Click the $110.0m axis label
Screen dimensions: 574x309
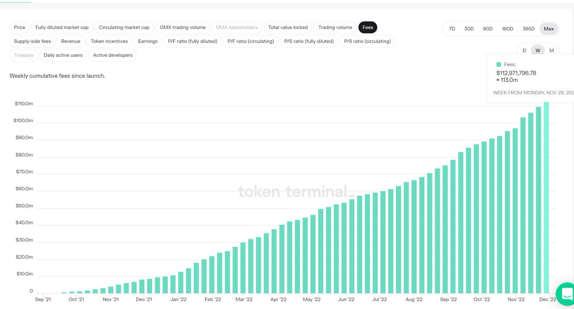24,104
